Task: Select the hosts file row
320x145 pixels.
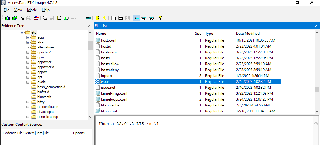Action: point(188,58)
